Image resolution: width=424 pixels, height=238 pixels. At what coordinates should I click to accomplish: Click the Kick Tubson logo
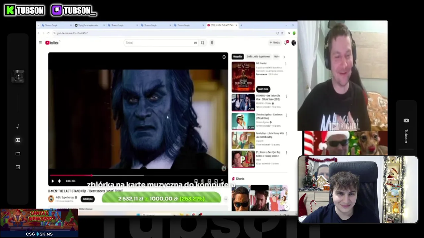pos(25,11)
